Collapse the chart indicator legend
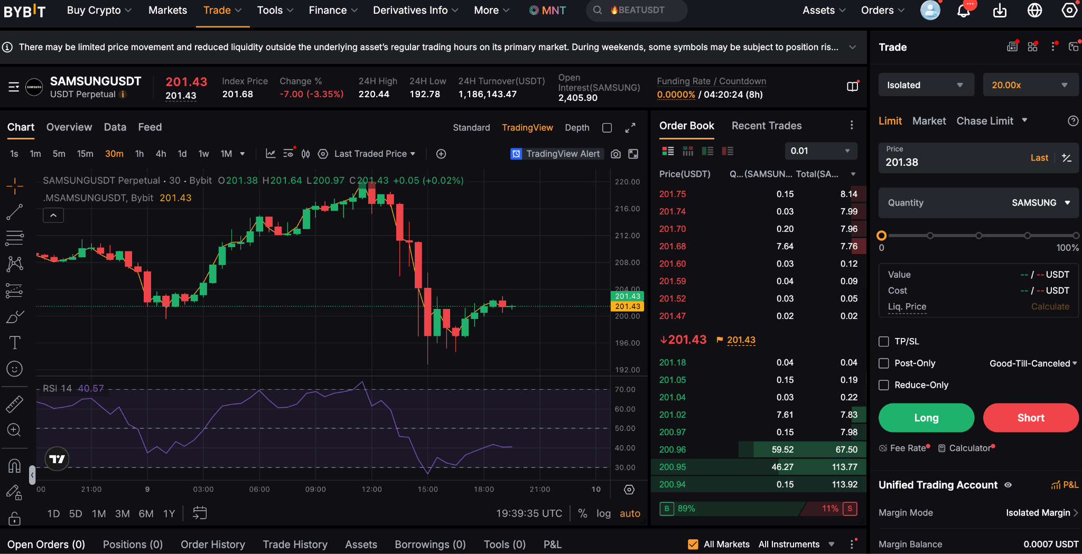 (53, 215)
